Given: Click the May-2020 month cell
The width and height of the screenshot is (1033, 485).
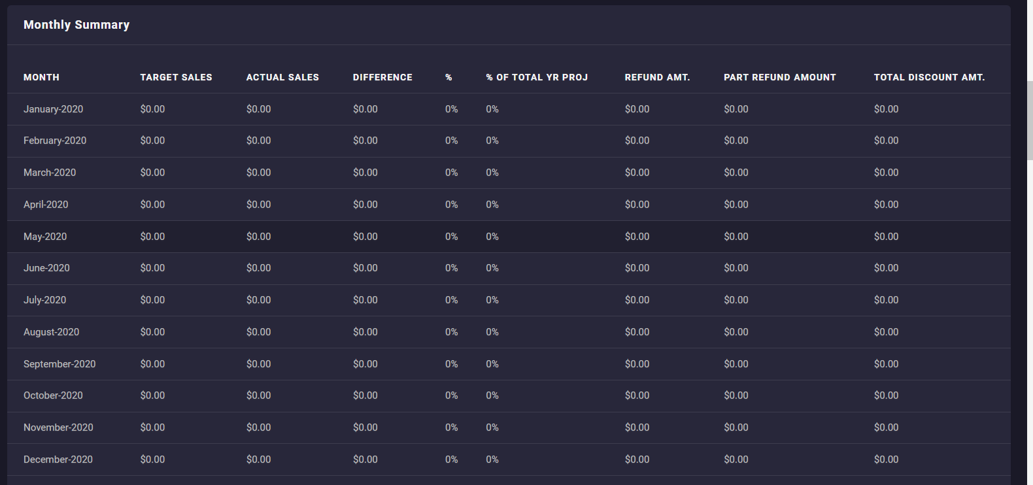Looking at the screenshot, I should (x=45, y=237).
